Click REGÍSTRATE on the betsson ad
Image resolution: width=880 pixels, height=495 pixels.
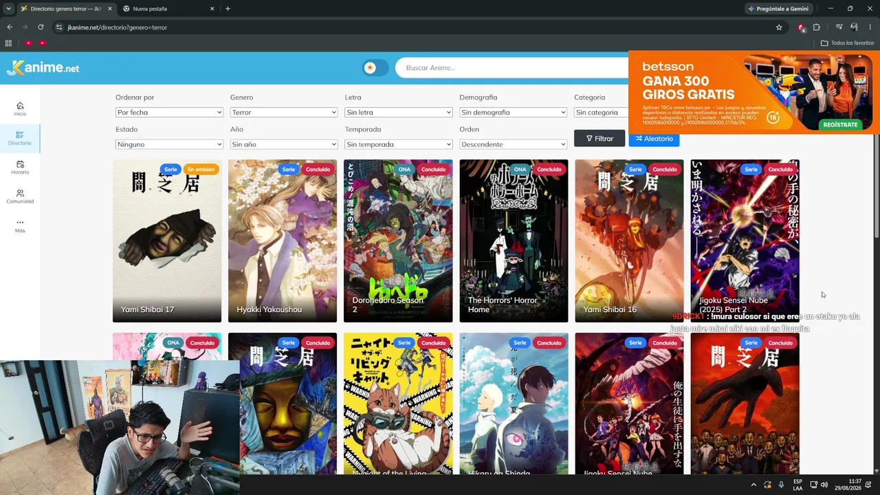tap(840, 124)
